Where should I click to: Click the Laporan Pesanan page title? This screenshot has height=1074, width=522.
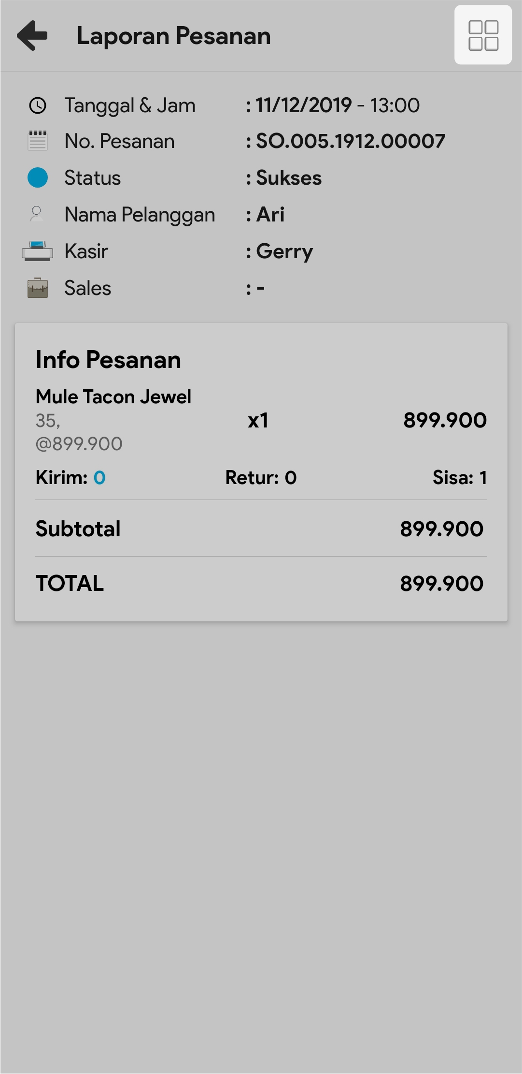(174, 36)
